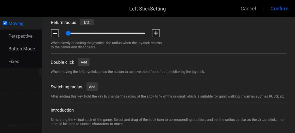Screen dimensions: 295x133
Task: Click the PUBG quiet walking description text
Action: pyautogui.click(x=168, y=96)
